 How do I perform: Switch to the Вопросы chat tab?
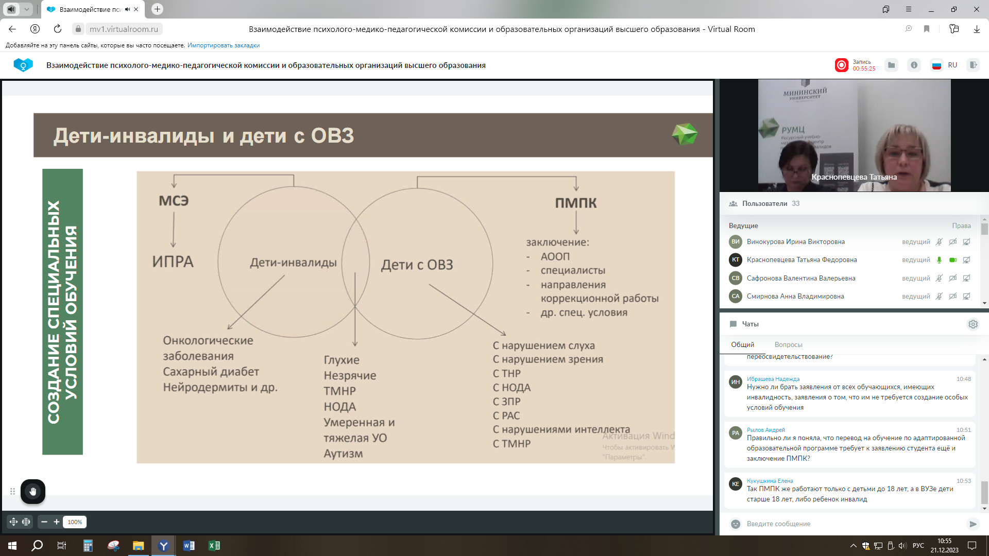[788, 345]
